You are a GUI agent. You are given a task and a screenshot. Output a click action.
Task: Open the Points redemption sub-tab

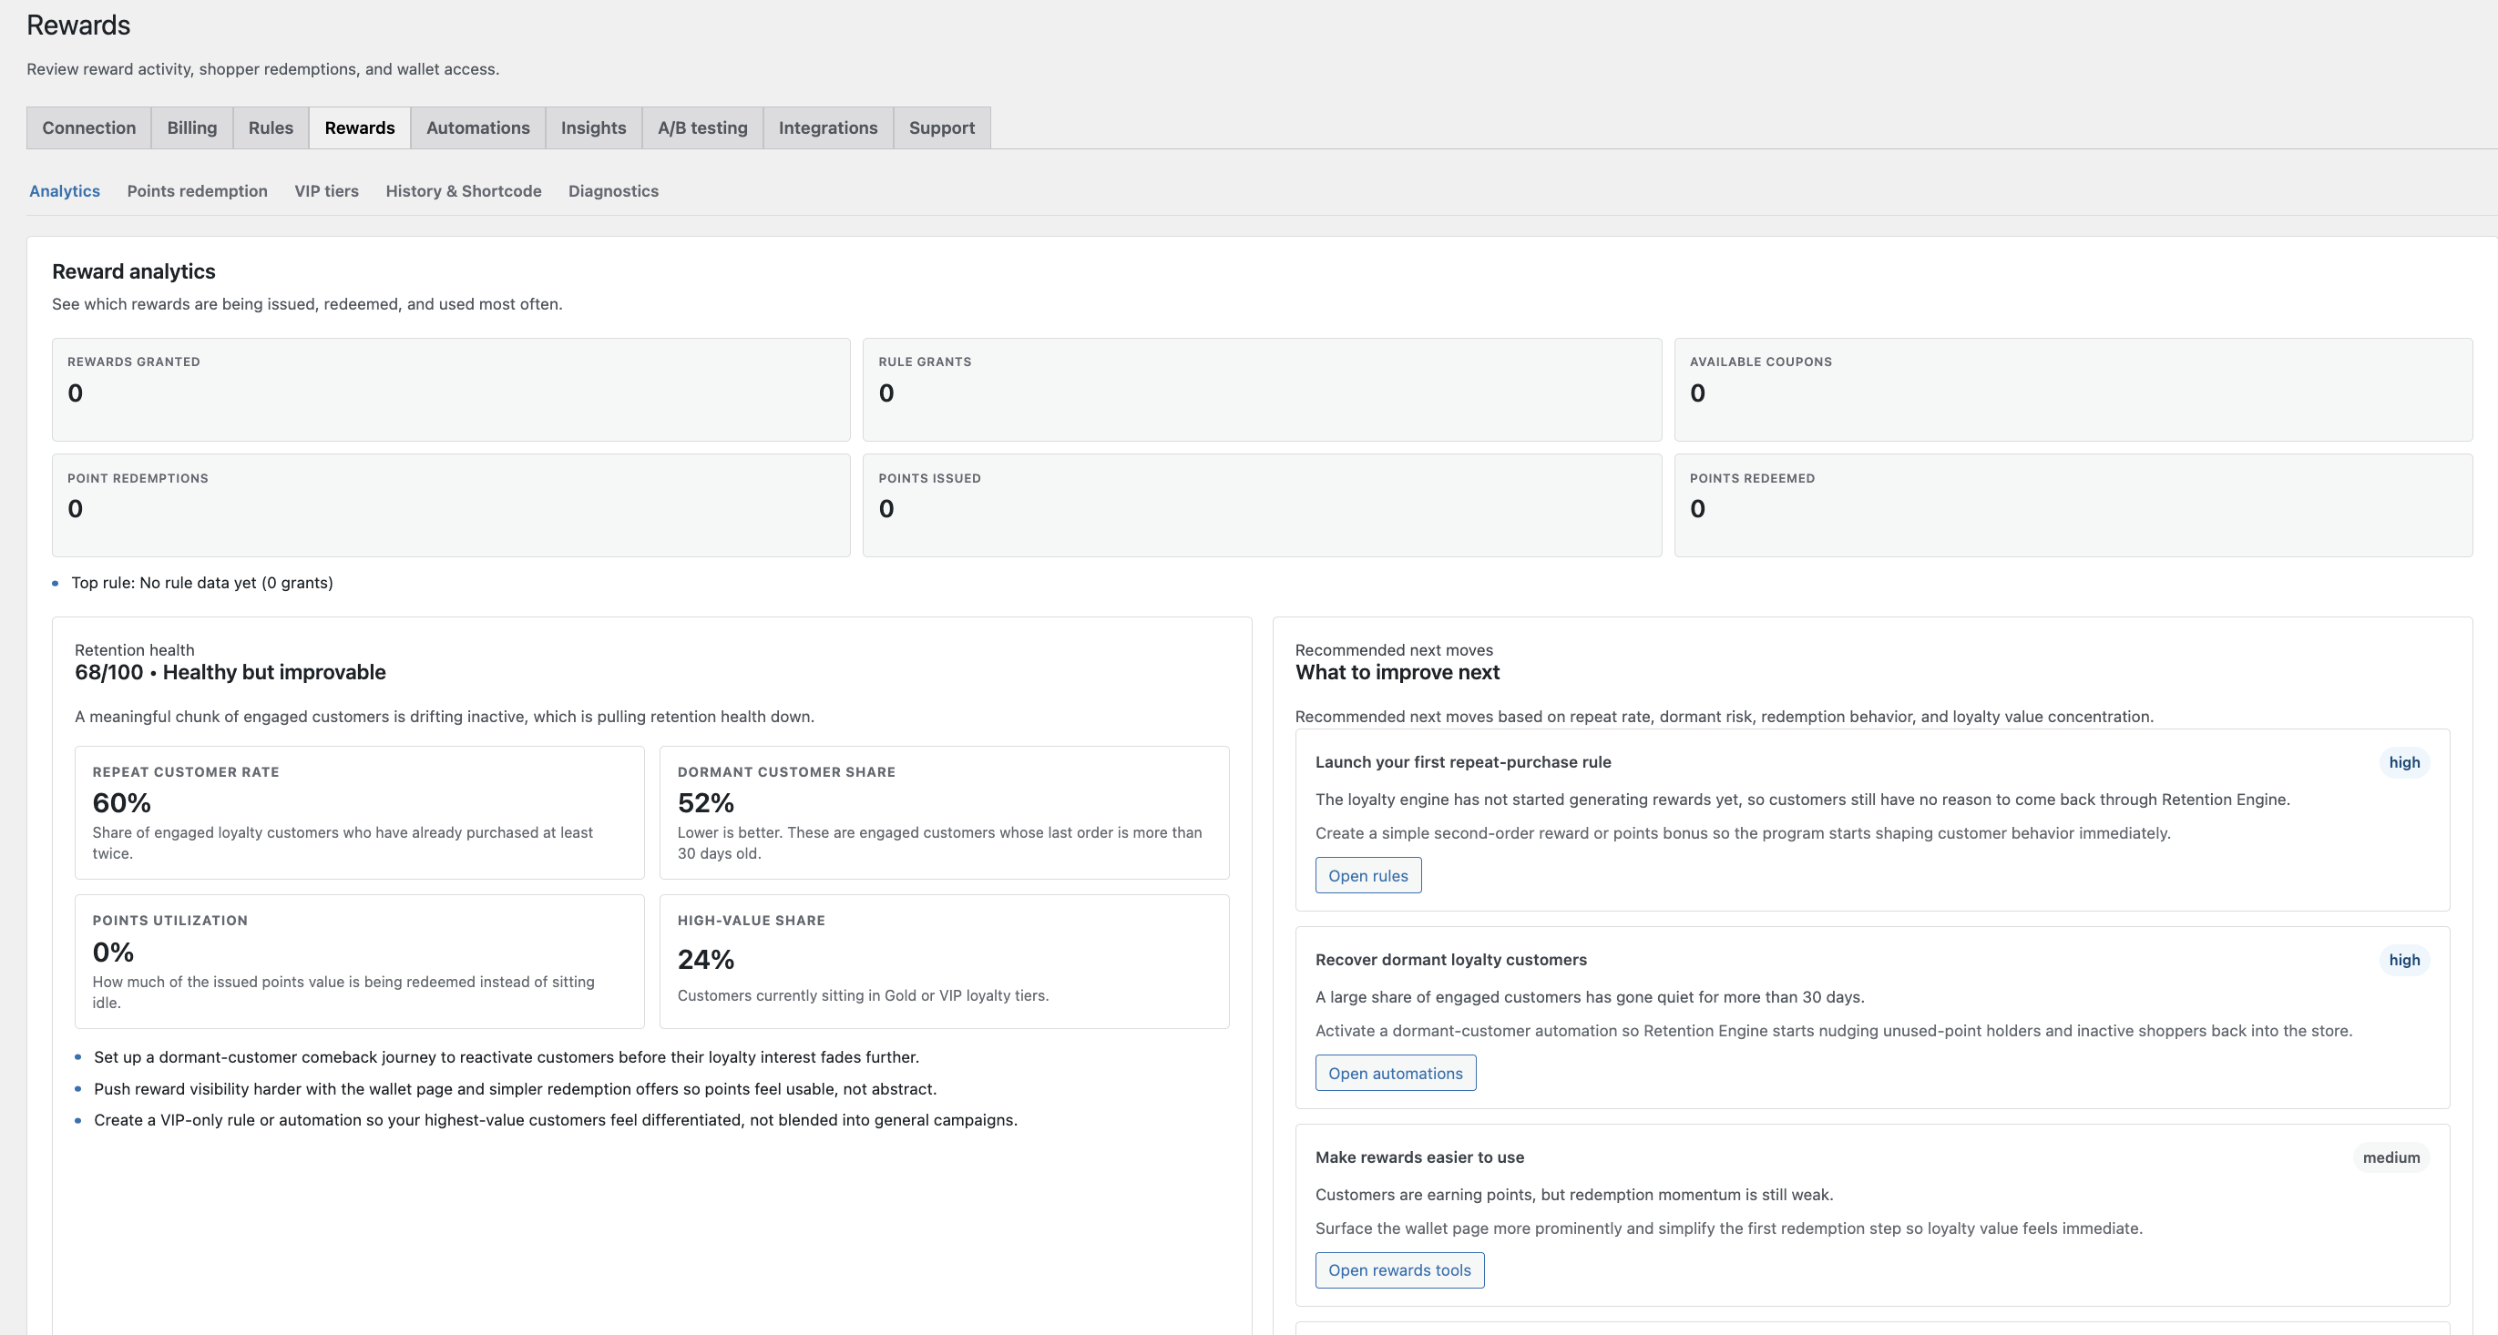click(197, 191)
